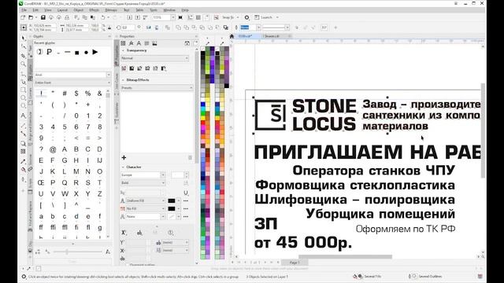Insert the black square recent glyph
The width and height of the screenshot is (504, 283).
point(77,53)
